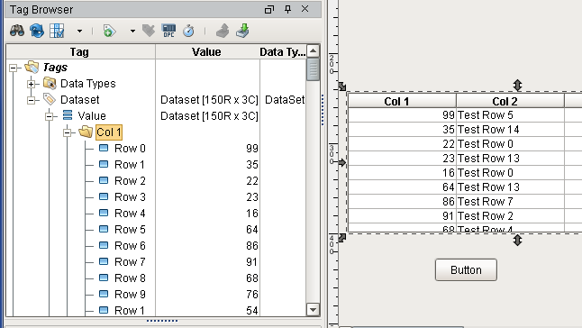Click the DataSet data type cell
582x328 pixels.
(285, 100)
